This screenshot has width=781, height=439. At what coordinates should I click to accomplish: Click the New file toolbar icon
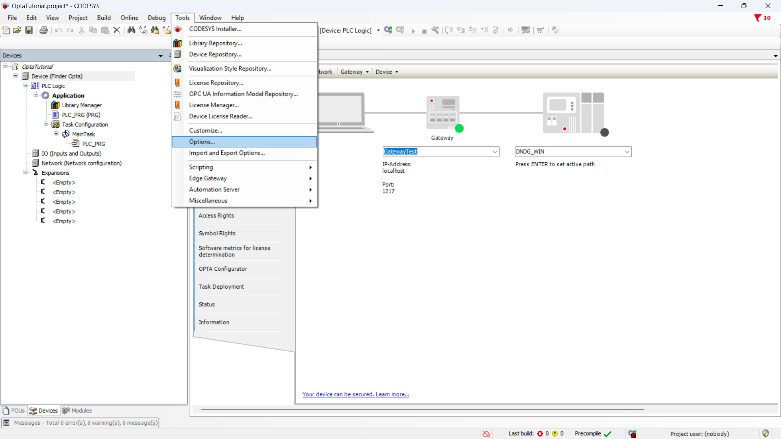(x=6, y=30)
